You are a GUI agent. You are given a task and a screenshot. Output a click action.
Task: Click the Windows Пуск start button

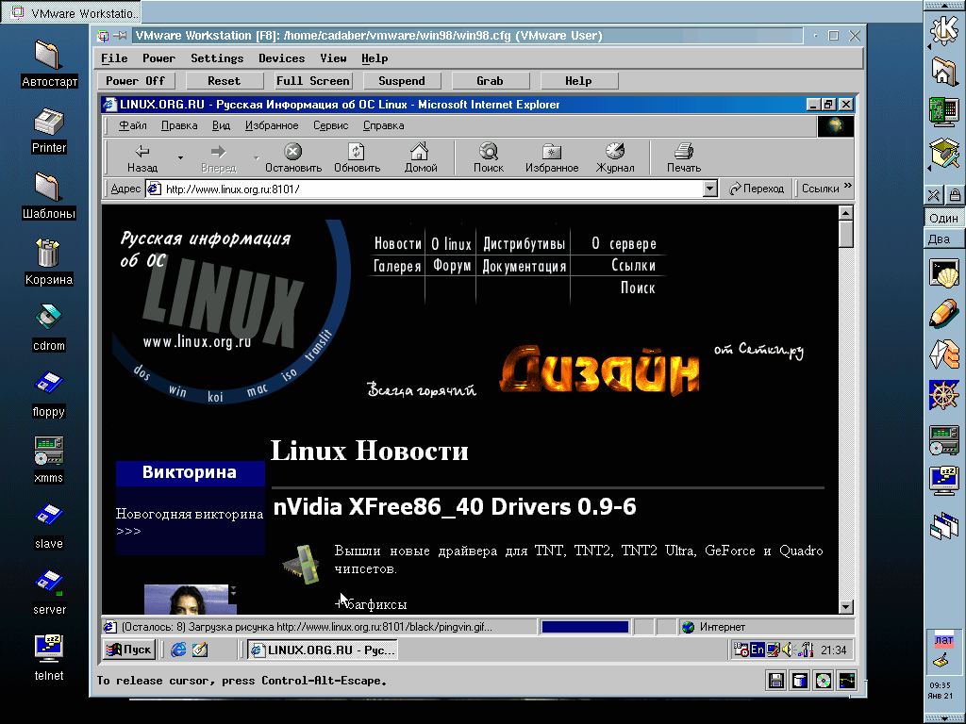[129, 650]
